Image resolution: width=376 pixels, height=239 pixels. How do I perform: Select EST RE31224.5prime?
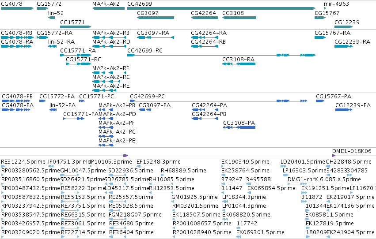23,162
